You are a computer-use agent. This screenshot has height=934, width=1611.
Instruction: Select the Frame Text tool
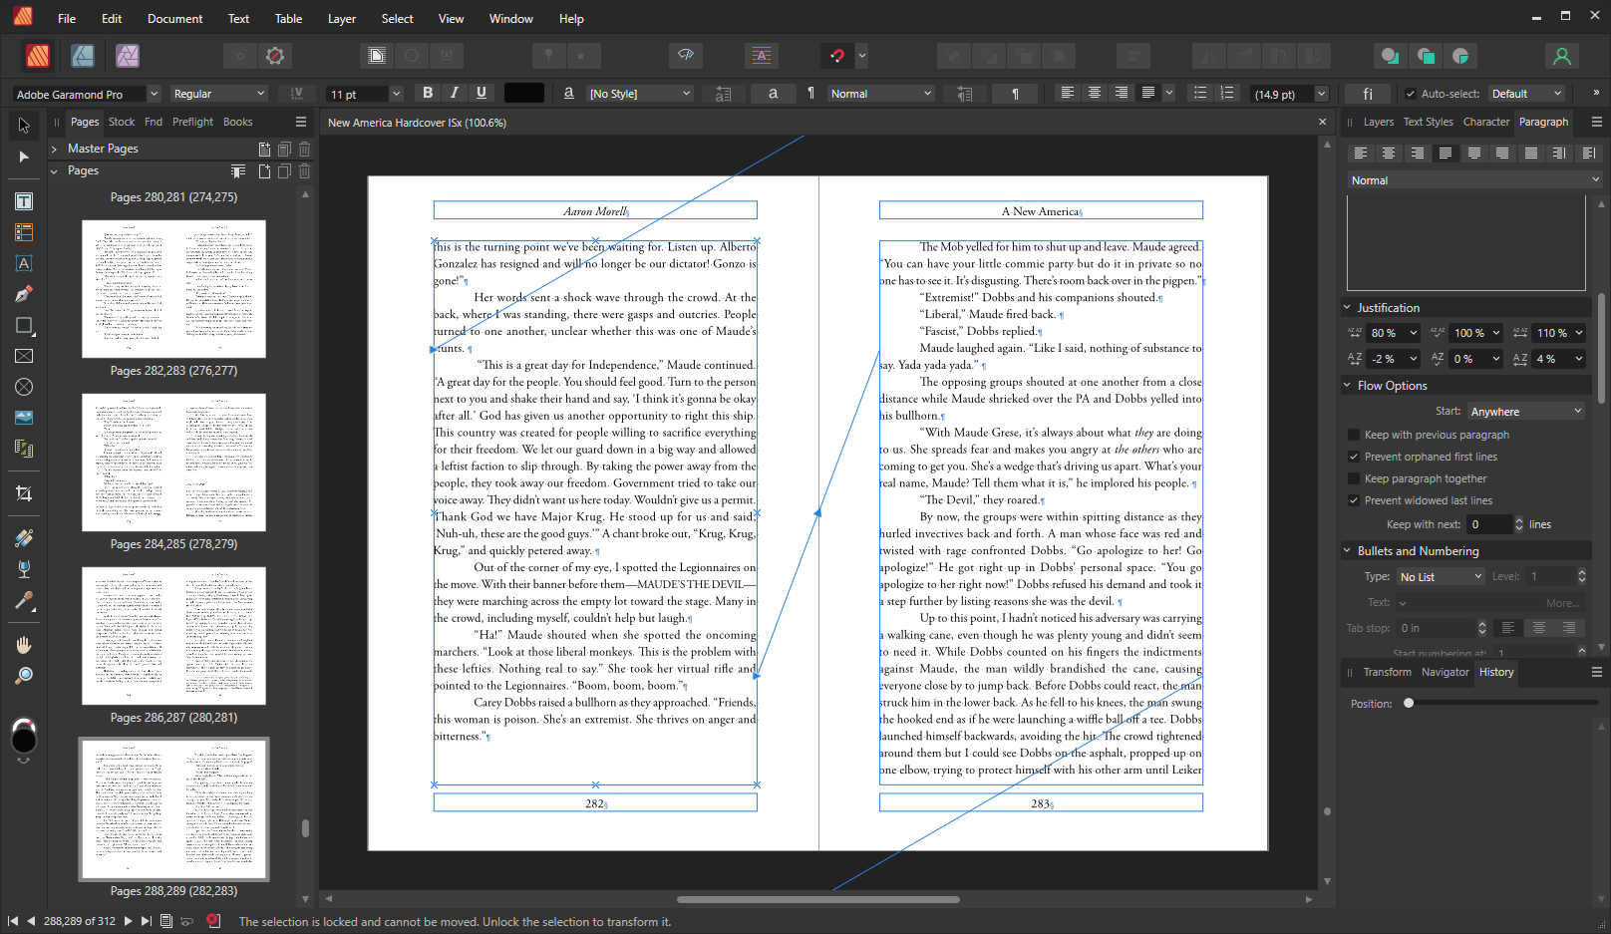pos(24,201)
